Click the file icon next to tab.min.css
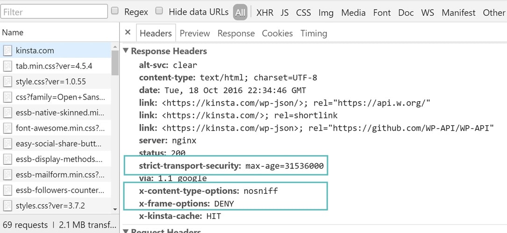 7,66
